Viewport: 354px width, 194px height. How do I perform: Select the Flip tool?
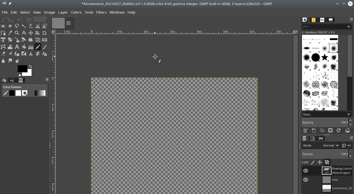[x=45, y=40]
